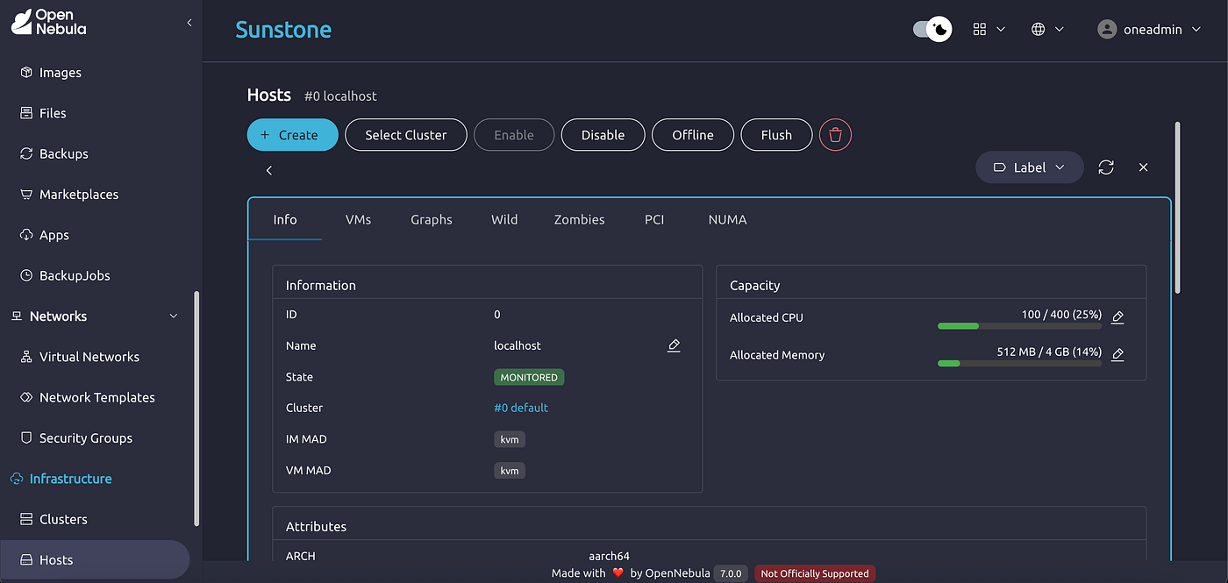Click Not Officially Supported badge
This screenshot has width=1228, height=583.
pos(815,573)
